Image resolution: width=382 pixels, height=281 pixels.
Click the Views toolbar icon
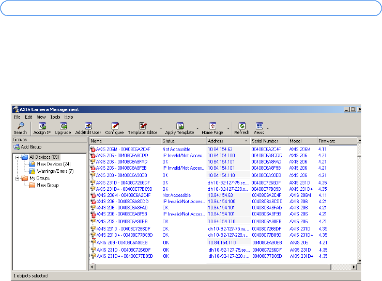point(259,126)
